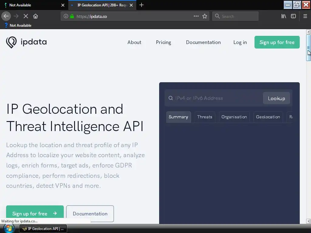Switch to the Geolocation tab

268,117
